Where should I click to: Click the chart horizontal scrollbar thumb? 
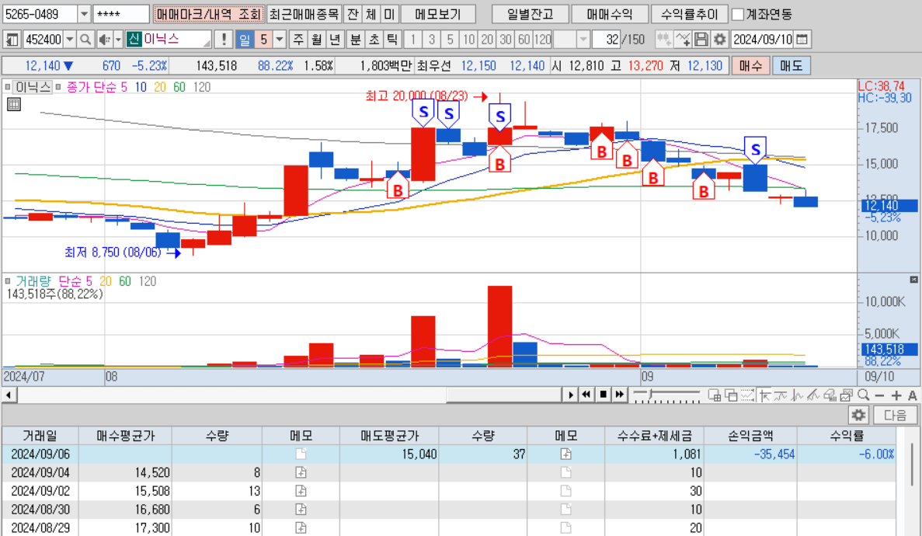coord(503,395)
